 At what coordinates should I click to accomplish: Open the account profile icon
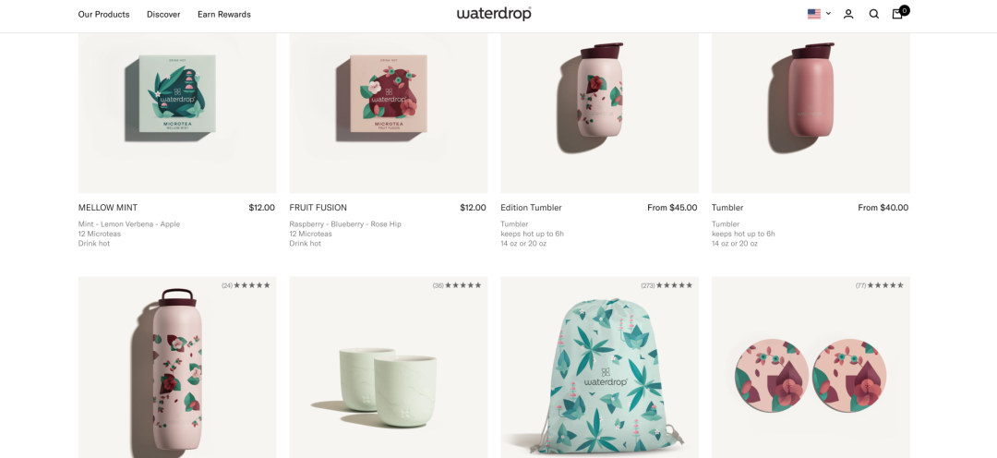pos(848,14)
